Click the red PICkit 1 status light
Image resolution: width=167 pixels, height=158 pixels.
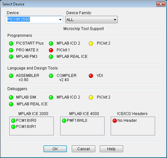(51, 50)
